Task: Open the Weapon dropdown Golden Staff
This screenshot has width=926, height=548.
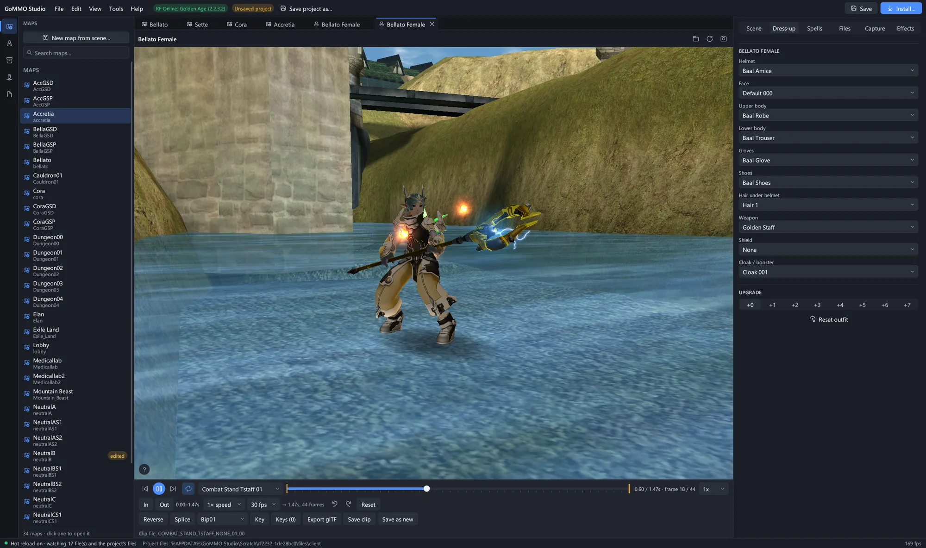Action: click(828, 227)
